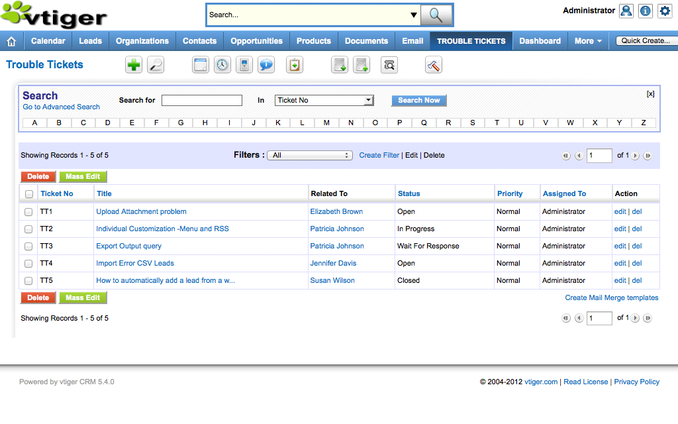Open the calendar toolbar icon
The height and width of the screenshot is (424, 678).
tap(201, 65)
